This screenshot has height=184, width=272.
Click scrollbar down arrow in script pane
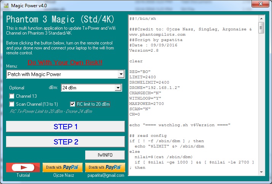[261, 172]
